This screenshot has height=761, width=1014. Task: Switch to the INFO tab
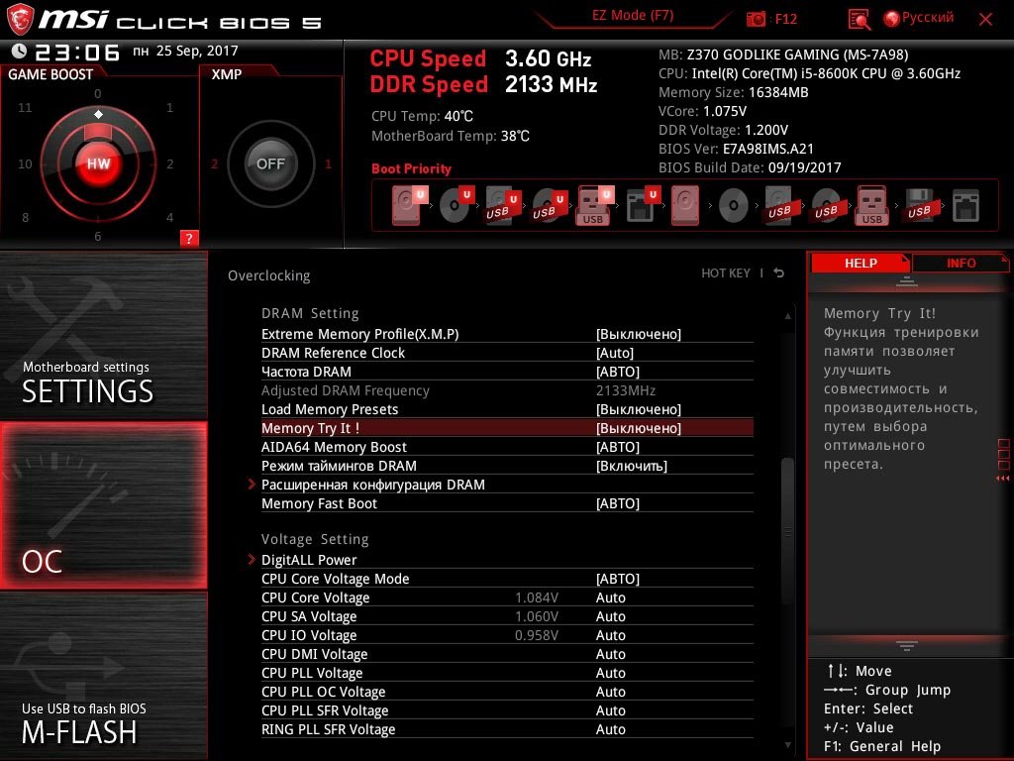(961, 263)
